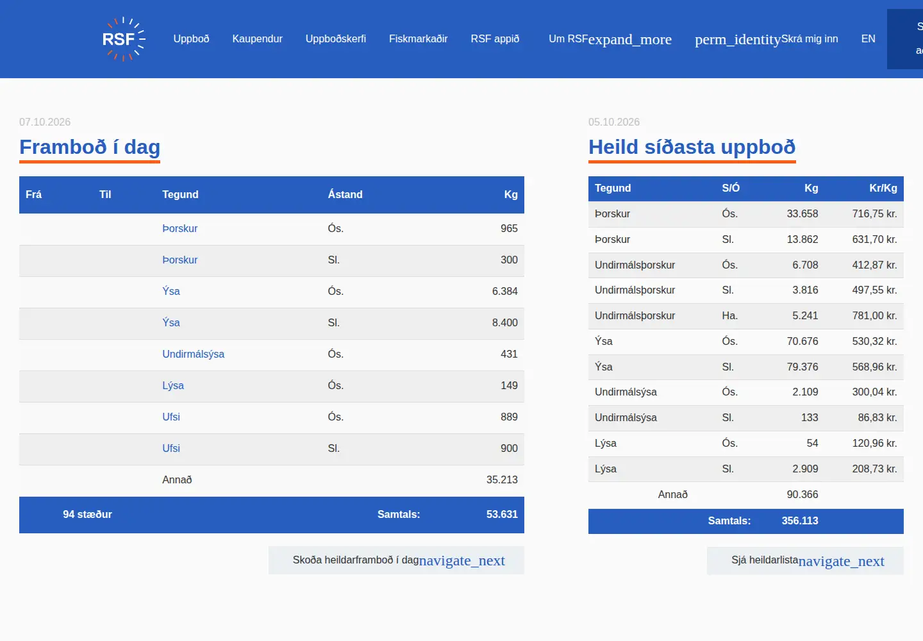
Task: Click the perm_identity login icon
Action: (738, 40)
